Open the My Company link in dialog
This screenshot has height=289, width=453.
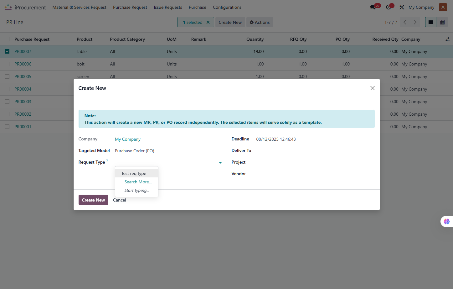click(128, 139)
